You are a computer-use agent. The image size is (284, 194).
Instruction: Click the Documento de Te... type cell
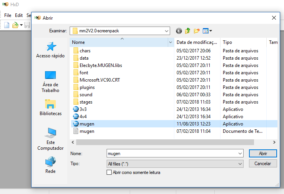[242, 131]
